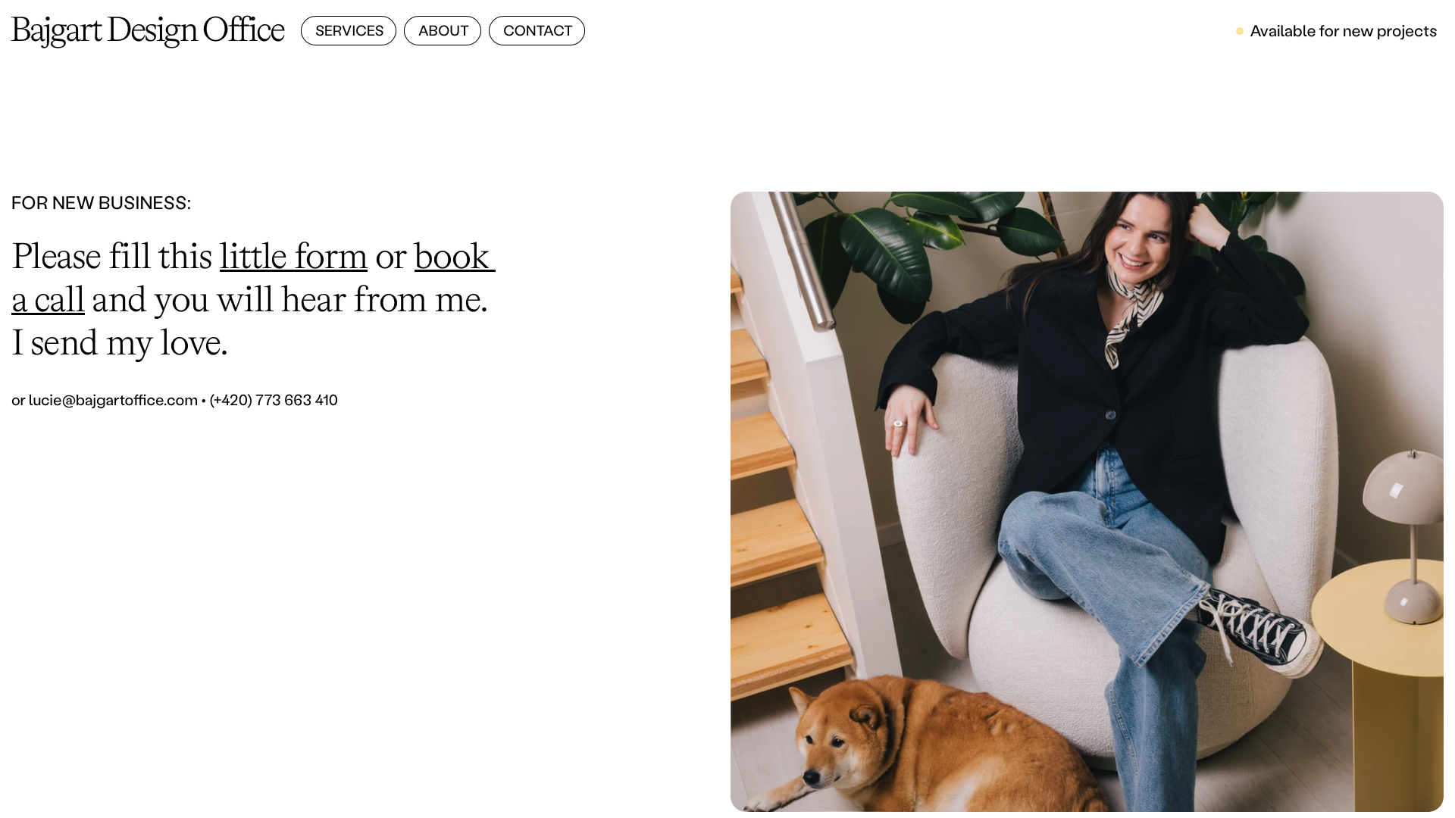Click the phone number (+420) 773 663 410
The width and height of the screenshot is (1455, 818).
pos(274,400)
